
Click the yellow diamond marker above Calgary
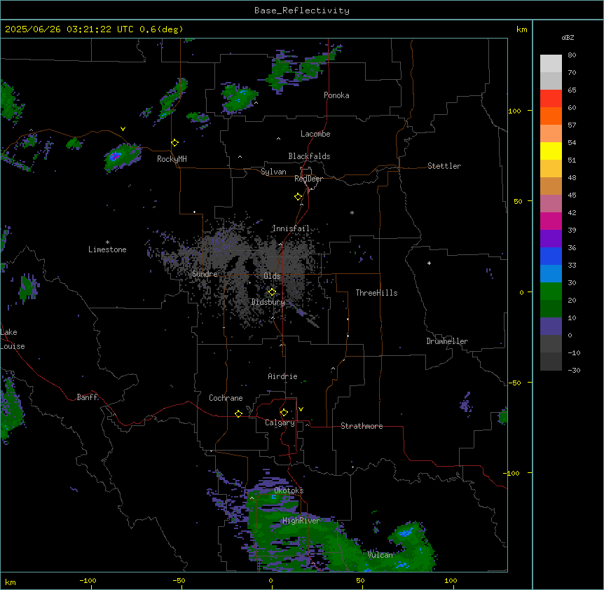tap(284, 413)
